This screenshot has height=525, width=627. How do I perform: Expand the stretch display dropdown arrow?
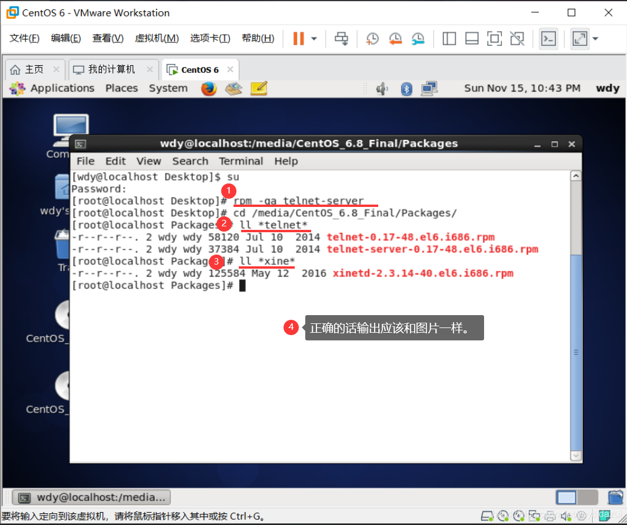tap(595, 39)
